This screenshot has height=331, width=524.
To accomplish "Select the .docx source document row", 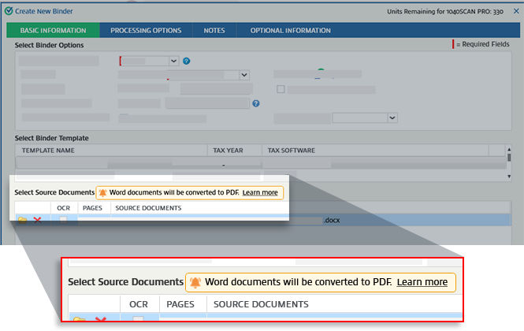I will (263, 220).
